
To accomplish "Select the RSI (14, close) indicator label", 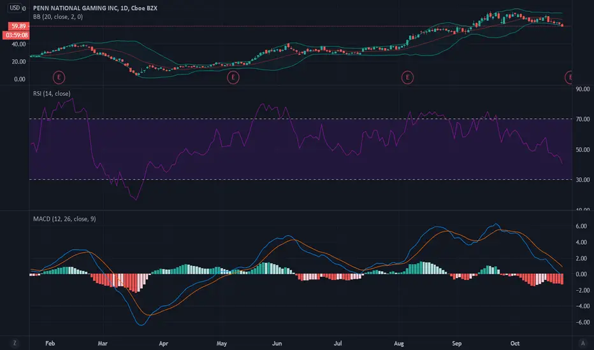I will tap(52, 94).
